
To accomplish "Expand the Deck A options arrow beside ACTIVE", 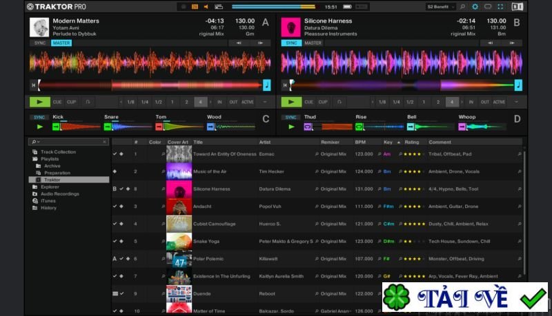I will [265, 102].
